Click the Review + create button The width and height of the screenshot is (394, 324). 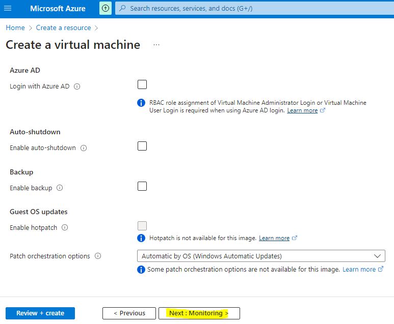coord(40,313)
